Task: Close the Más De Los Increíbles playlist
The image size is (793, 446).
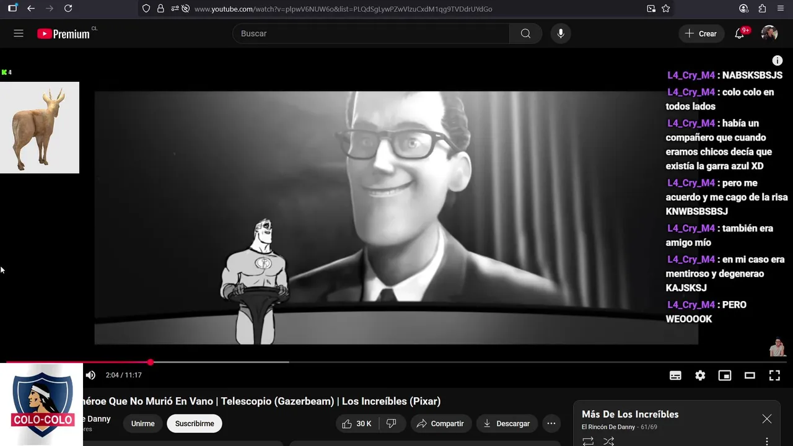Action: 767,419
